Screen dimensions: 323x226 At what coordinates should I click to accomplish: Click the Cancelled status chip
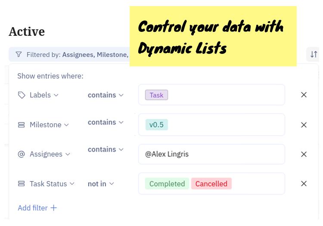211,184
